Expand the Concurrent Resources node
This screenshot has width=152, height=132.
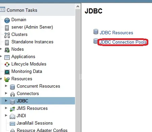pos(6,86)
